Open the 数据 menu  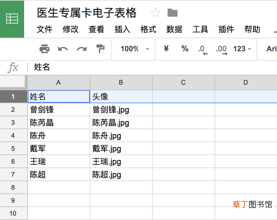(174, 30)
